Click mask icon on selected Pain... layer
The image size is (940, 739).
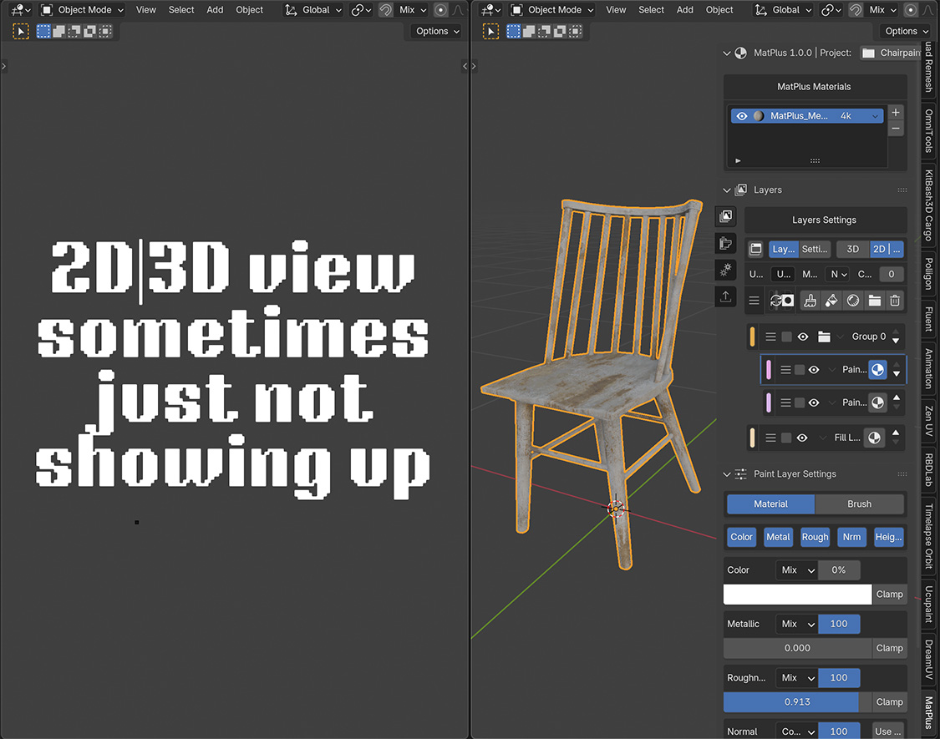point(877,370)
